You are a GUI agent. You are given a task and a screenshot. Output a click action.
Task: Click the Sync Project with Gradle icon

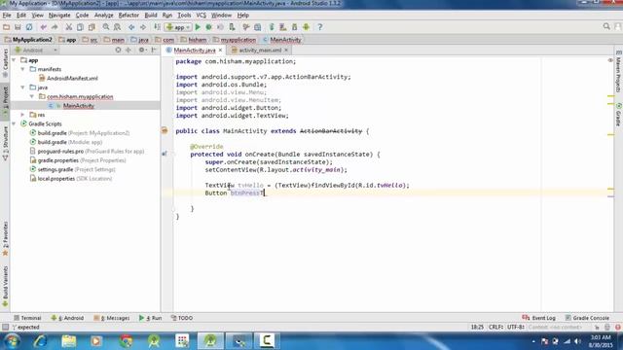[x=272, y=27]
